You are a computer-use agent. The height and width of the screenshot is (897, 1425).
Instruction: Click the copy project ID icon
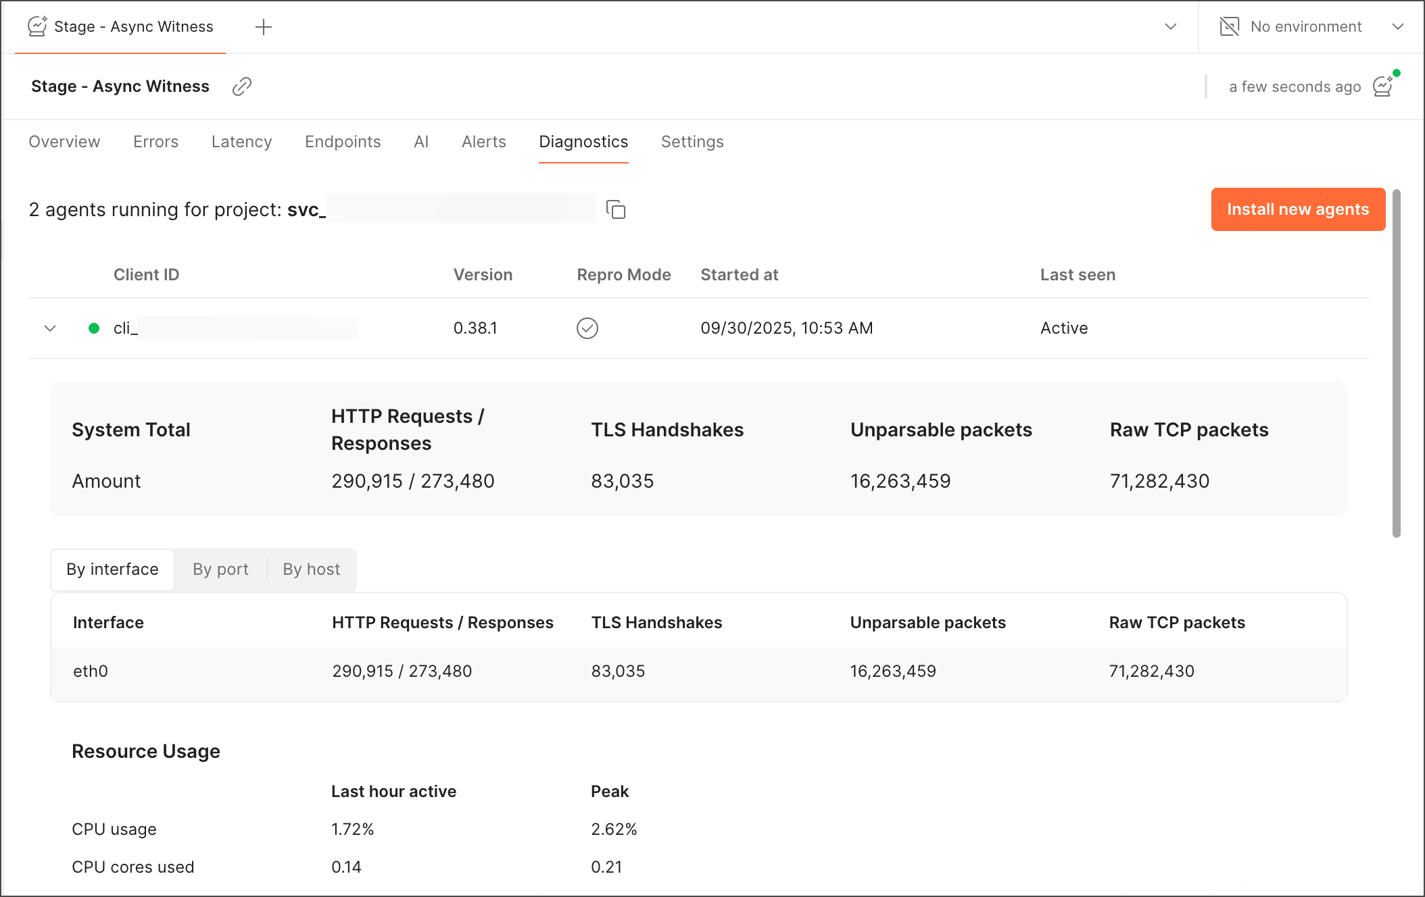[616, 210]
